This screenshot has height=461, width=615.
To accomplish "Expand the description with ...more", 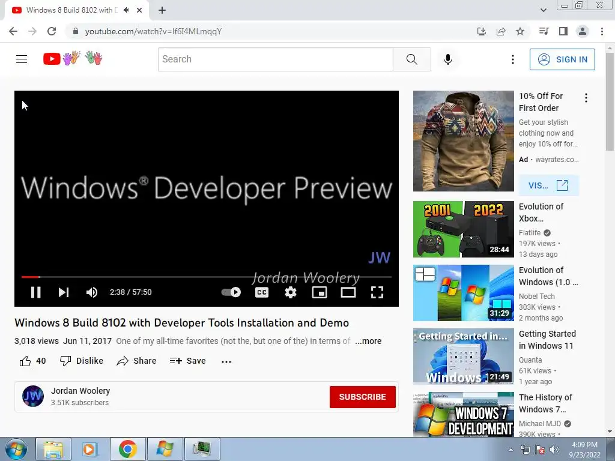I will pyautogui.click(x=368, y=341).
